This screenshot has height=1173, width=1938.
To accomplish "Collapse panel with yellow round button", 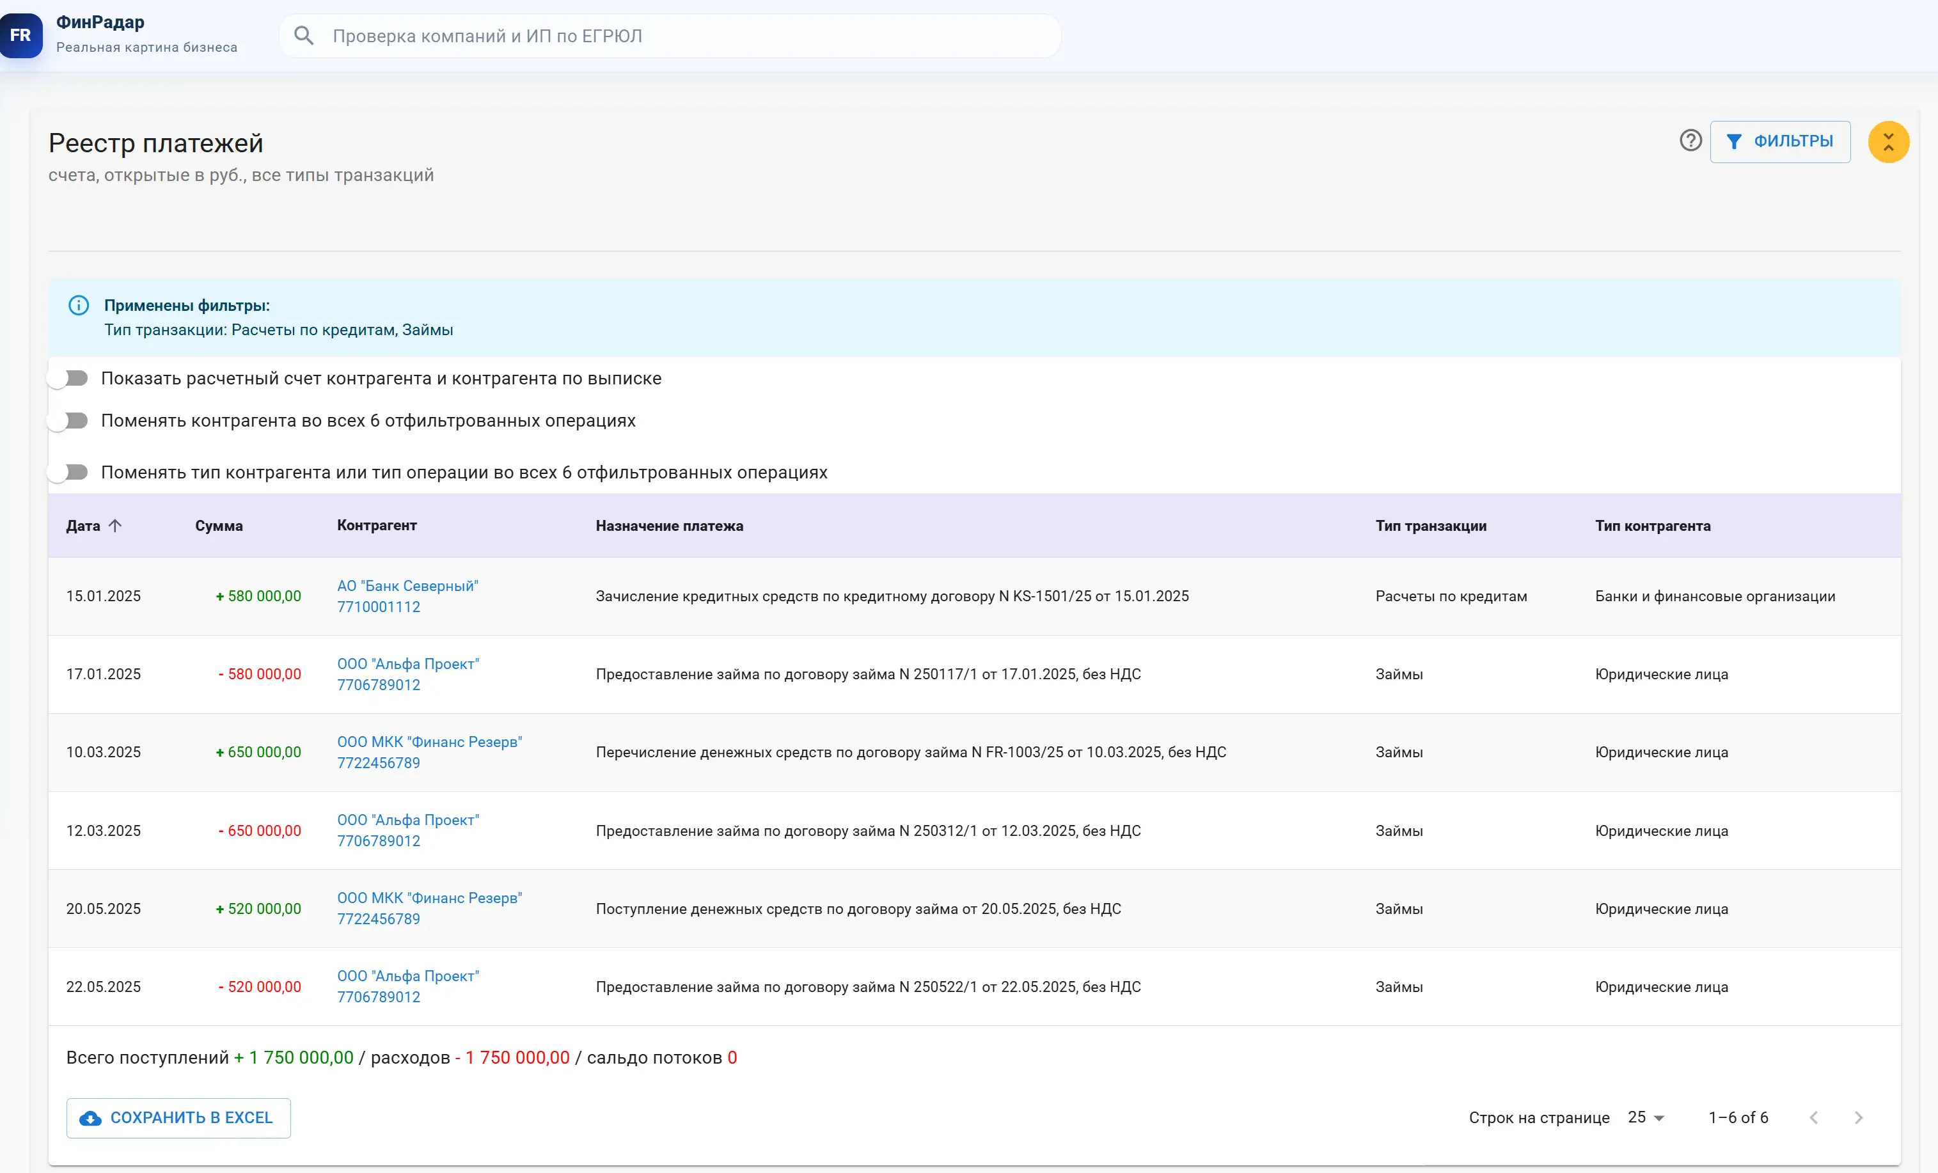I will (x=1887, y=141).
